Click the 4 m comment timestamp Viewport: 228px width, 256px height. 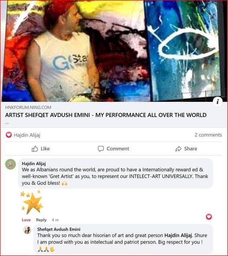55,220
